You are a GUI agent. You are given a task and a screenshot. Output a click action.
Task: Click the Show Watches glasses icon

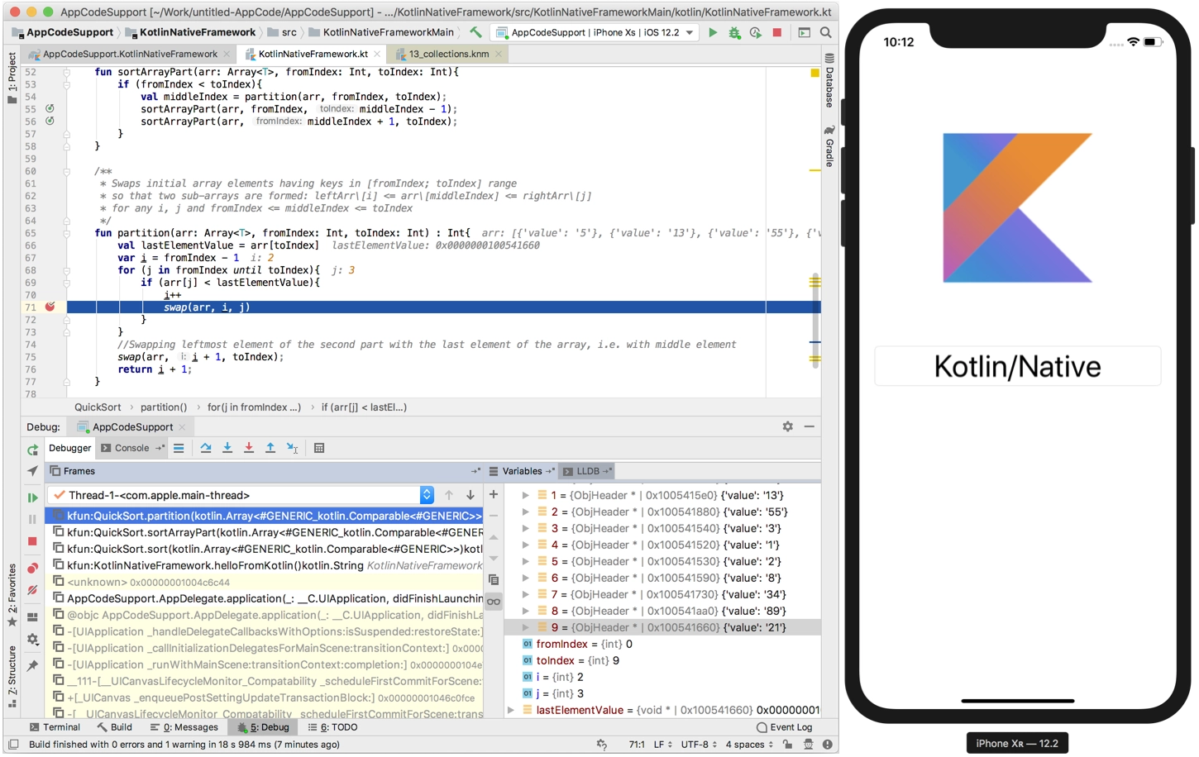pyautogui.click(x=494, y=602)
